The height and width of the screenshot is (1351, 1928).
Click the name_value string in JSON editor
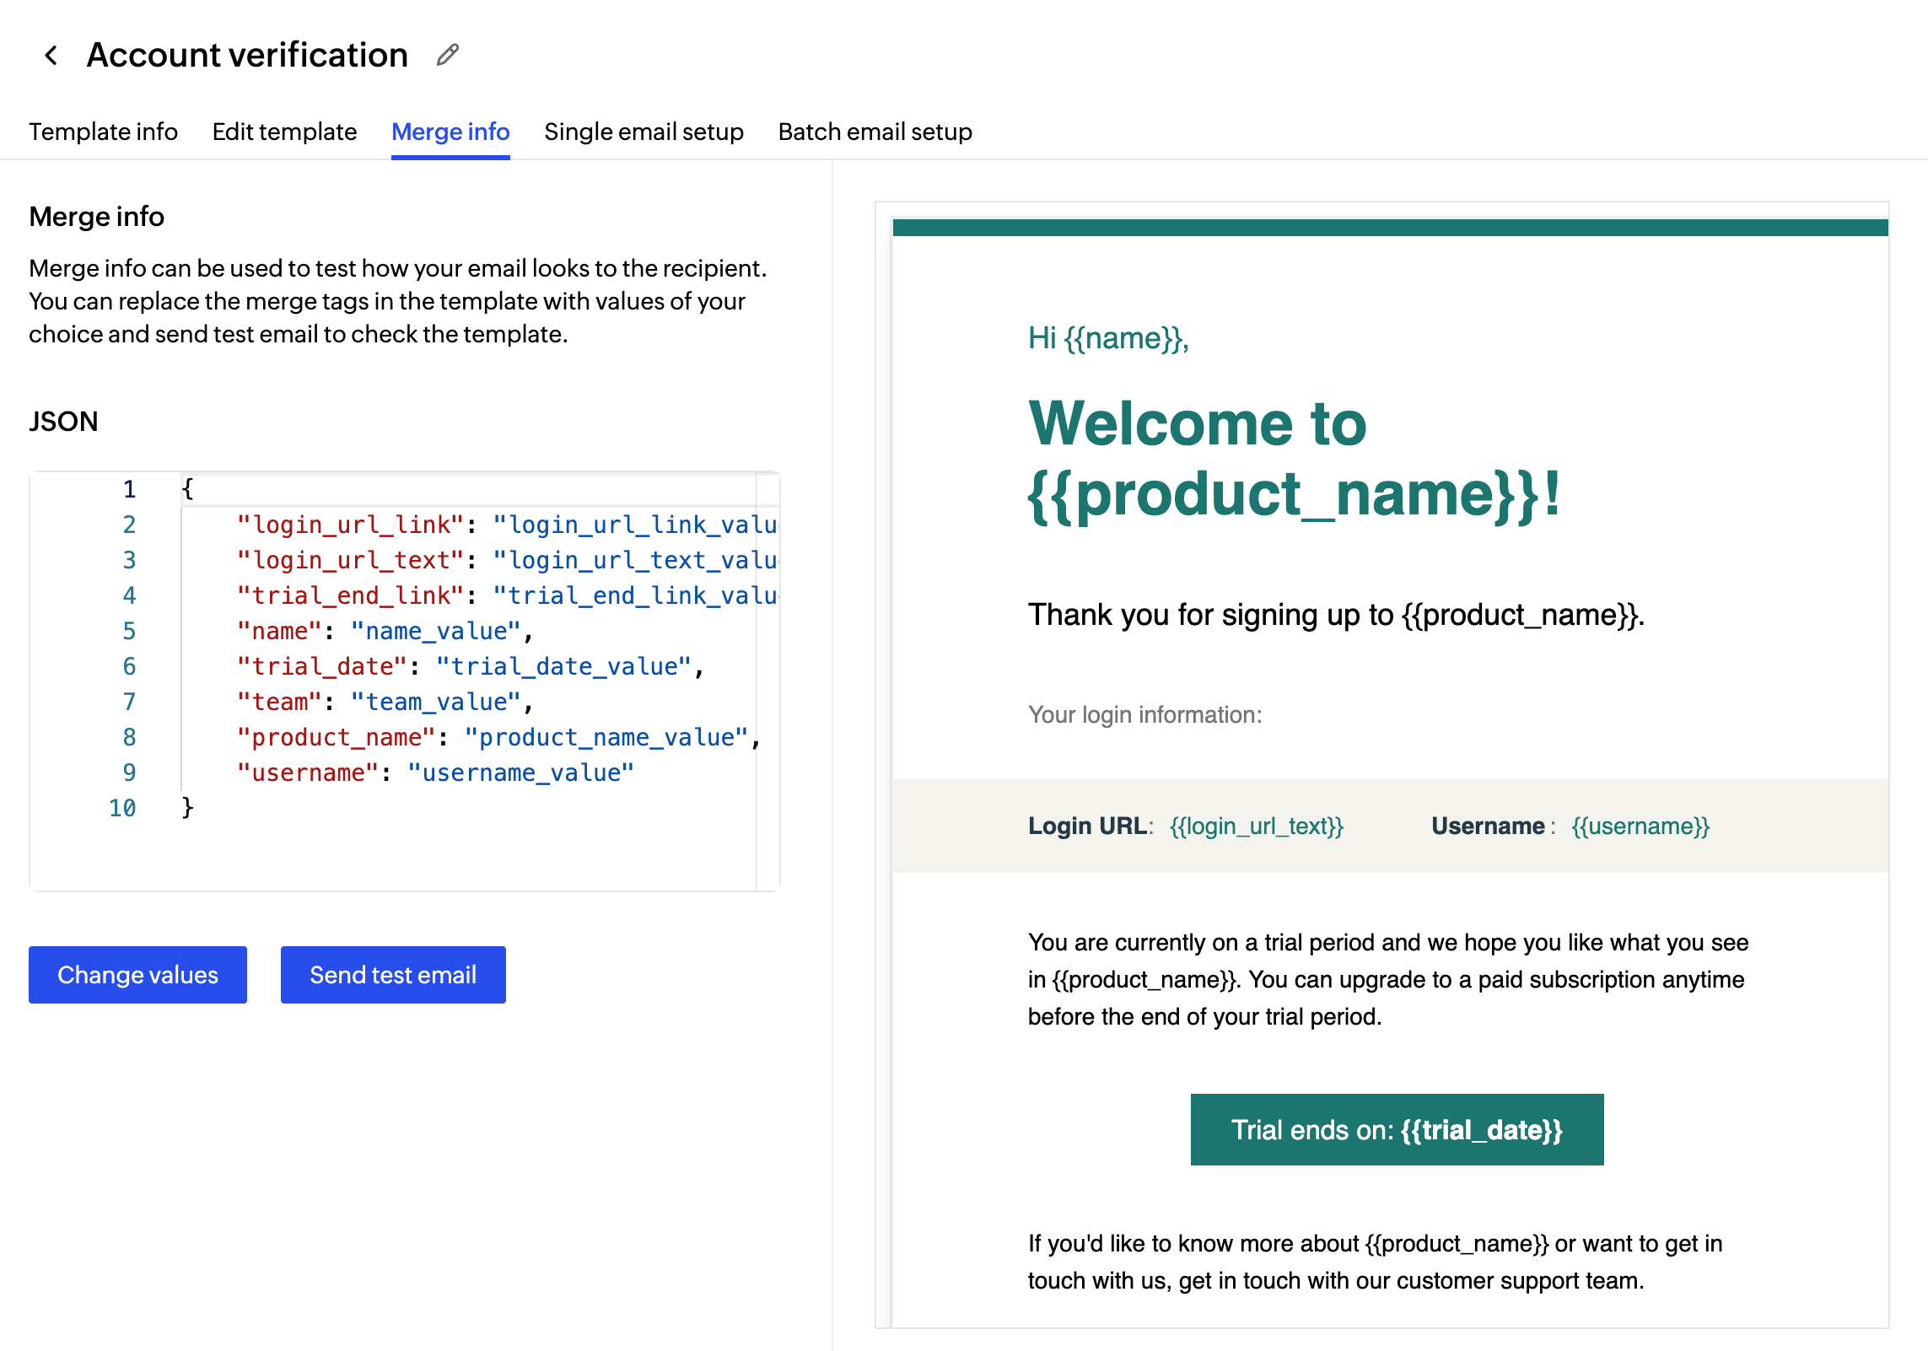tap(436, 631)
